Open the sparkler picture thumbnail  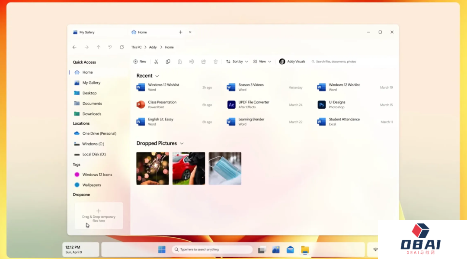click(153, 168)
